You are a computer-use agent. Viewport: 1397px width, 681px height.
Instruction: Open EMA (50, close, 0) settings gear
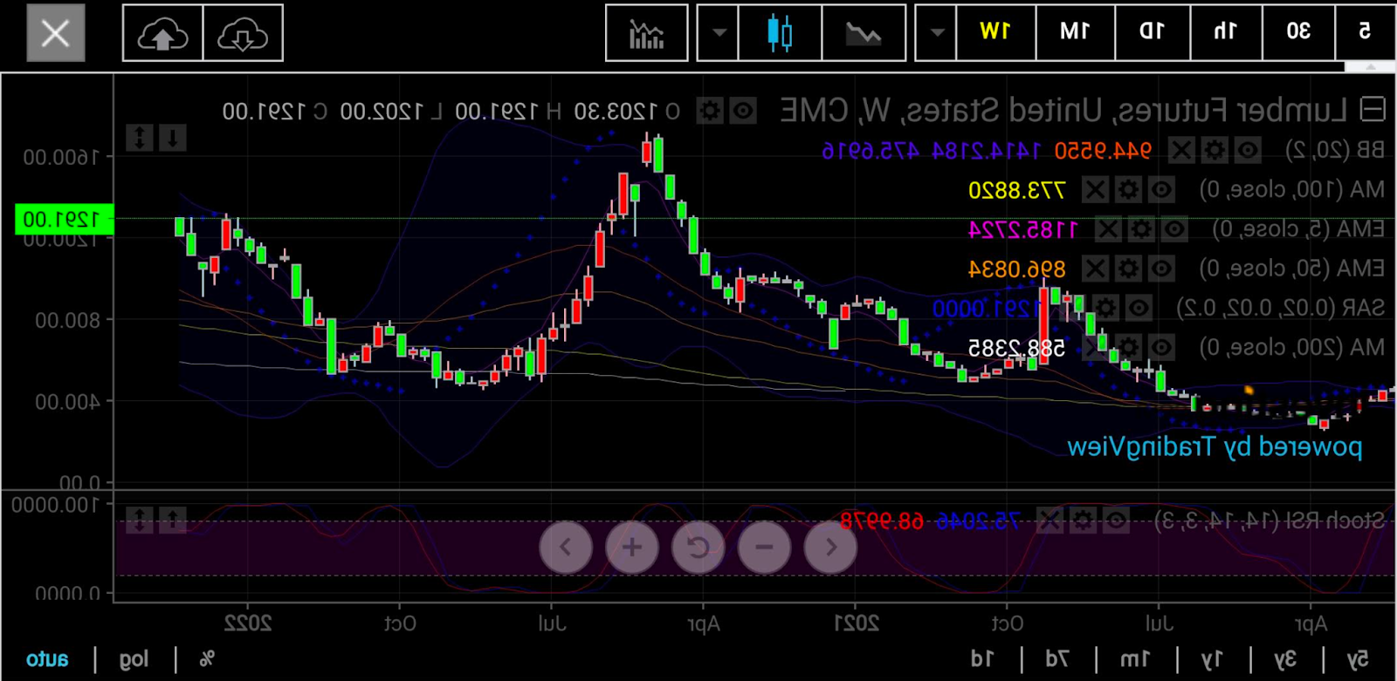click(1129, 269)
